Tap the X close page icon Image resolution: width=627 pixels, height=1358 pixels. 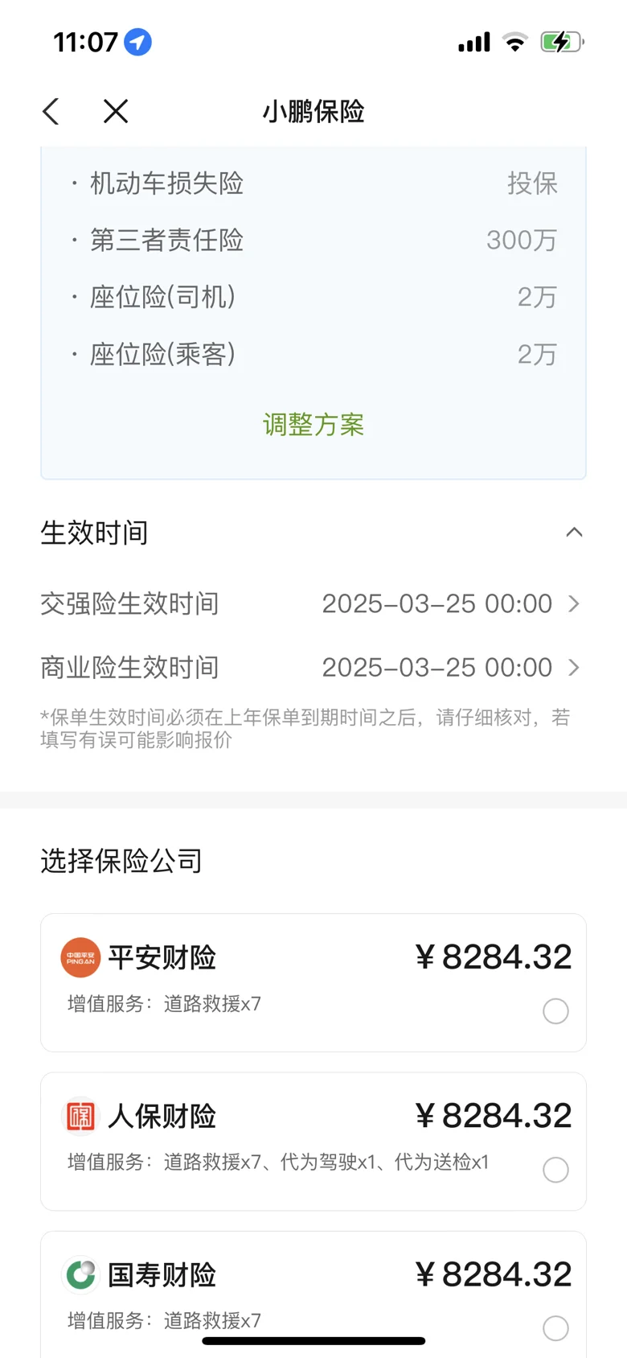(x=116, y=112)
